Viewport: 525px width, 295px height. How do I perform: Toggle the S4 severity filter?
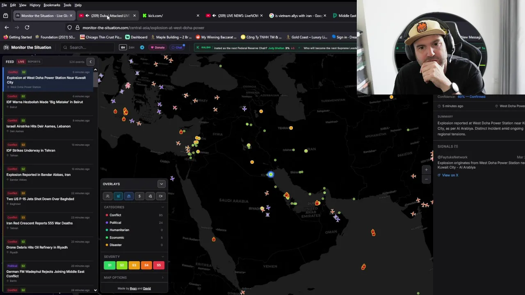(x=146, y=265)
